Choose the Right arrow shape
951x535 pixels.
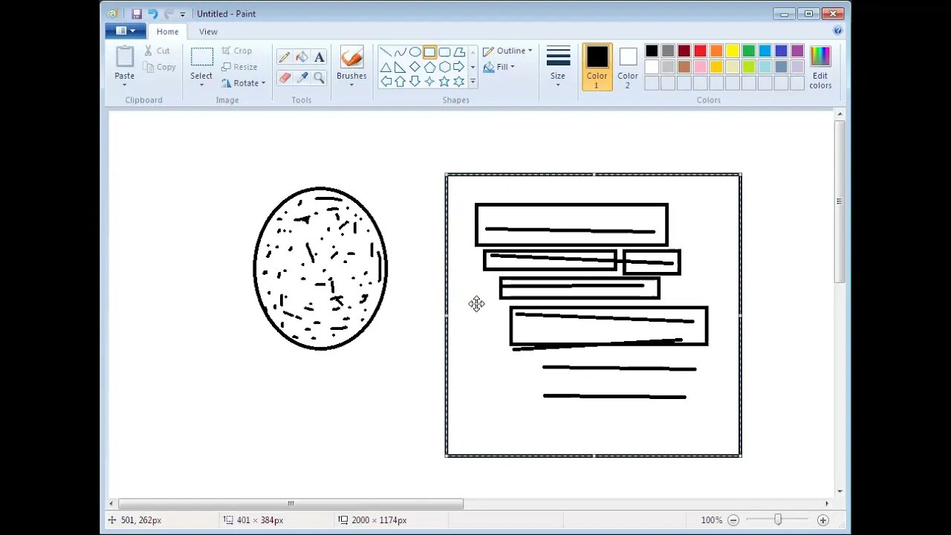(459, 67)
